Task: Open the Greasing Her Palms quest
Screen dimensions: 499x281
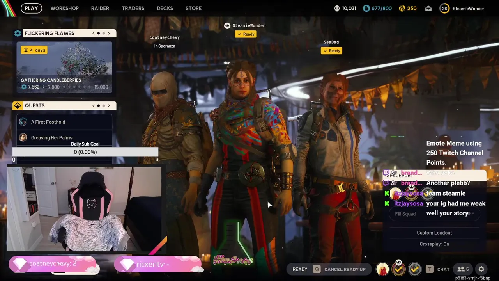Action: [x=64, y=137]
